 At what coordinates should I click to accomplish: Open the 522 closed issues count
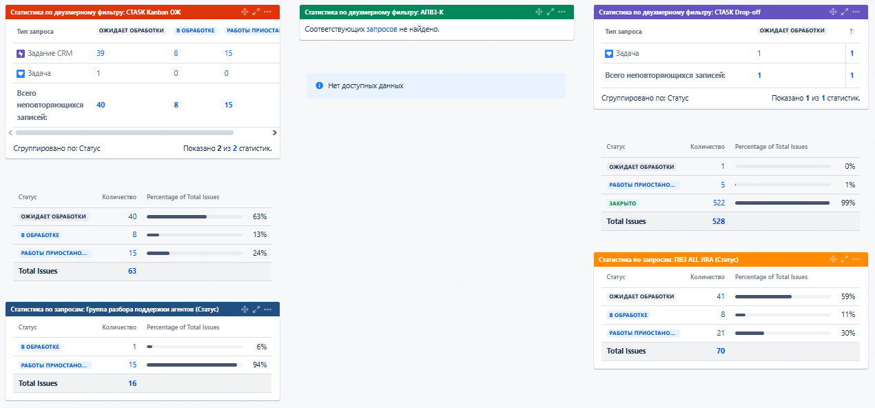(719, 203)
